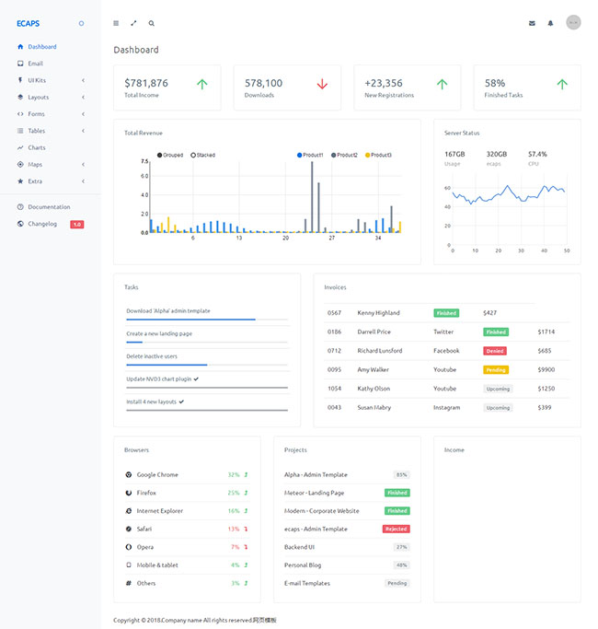Expand the Tables sidebar submenu

pos(36,131)
